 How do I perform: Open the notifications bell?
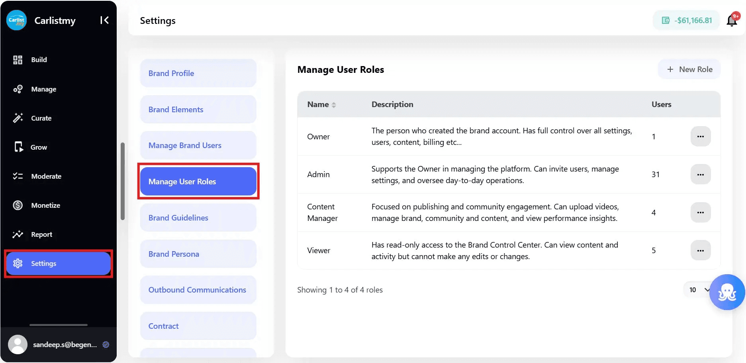click(732, 20)
